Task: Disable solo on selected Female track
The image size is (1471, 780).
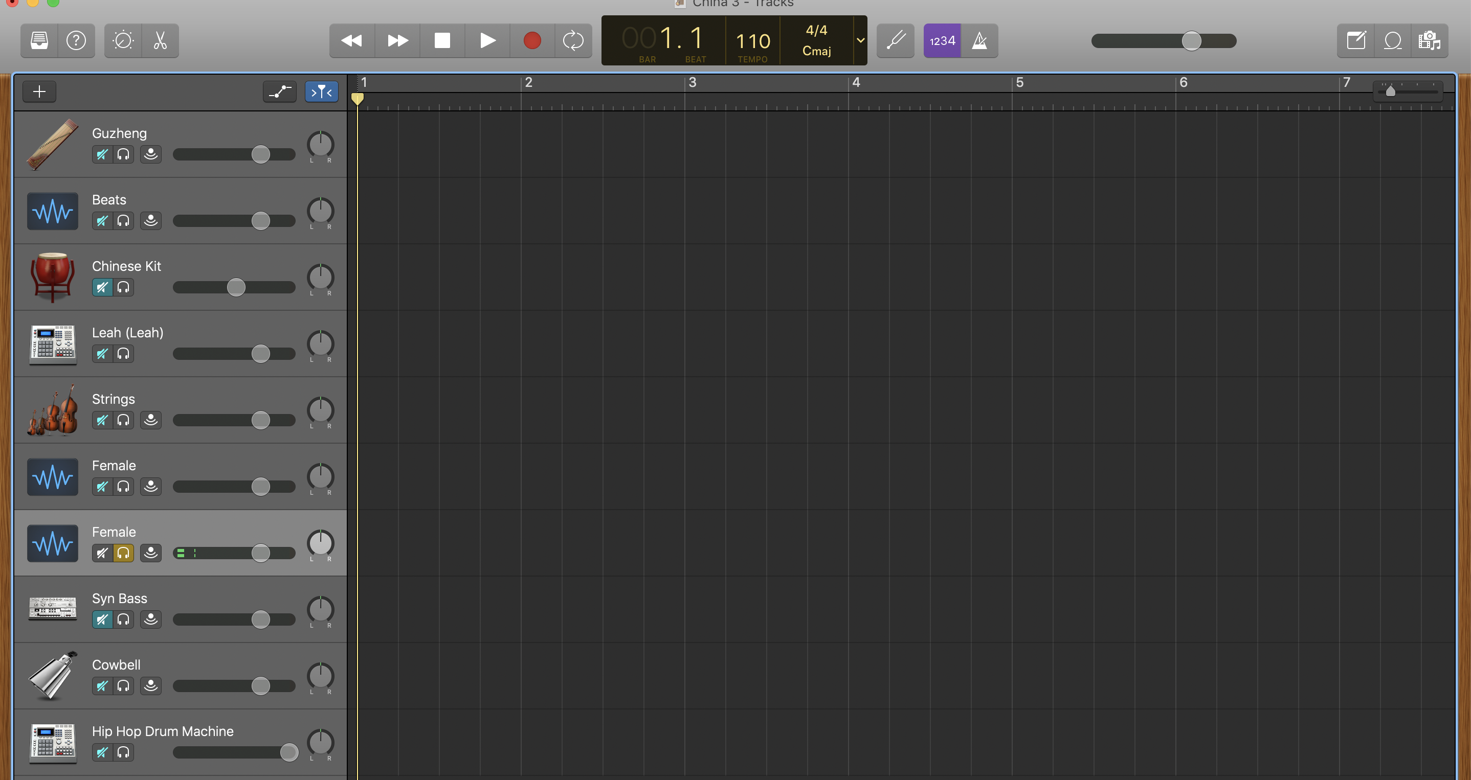Action: click(x=123, y=553)
